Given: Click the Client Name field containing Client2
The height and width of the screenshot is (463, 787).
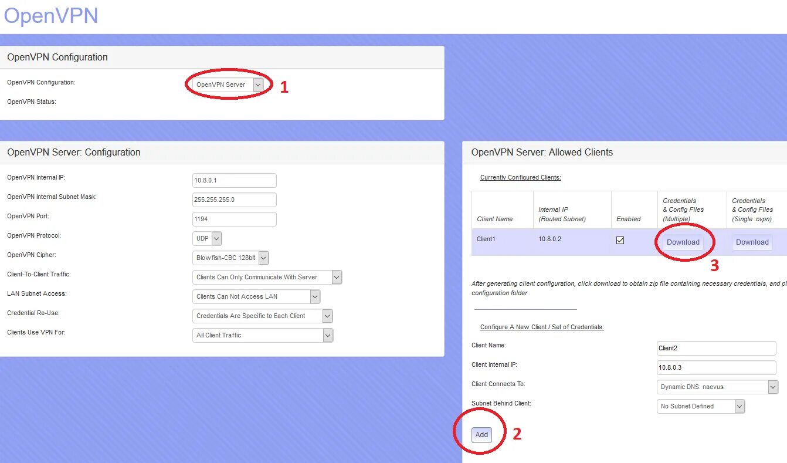Looking at the screenshot, I should pyautogui.click(x=717, y=348).
